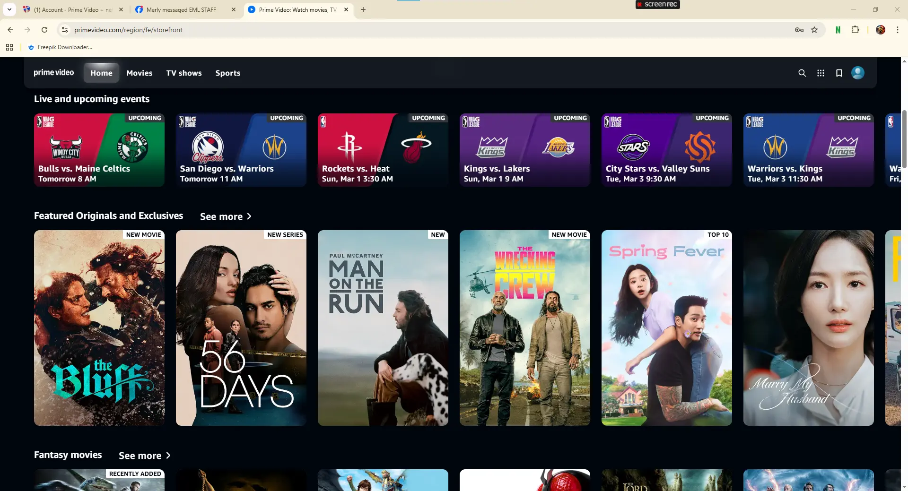Open the Man on the Run poster
The width and height of the screenshot is (908, 491).
(383, 328)
